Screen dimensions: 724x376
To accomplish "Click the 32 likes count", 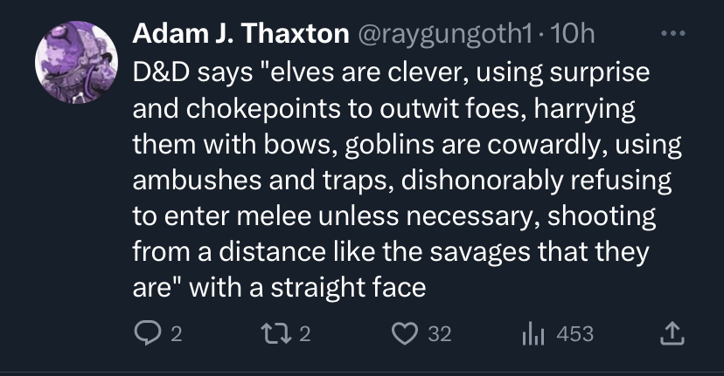I will 440,333.
